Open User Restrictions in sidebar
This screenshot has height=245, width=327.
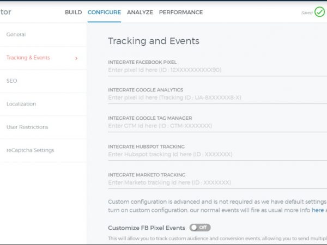(27, 127)
